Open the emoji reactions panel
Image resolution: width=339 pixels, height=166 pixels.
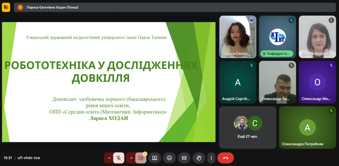(169, 158)
